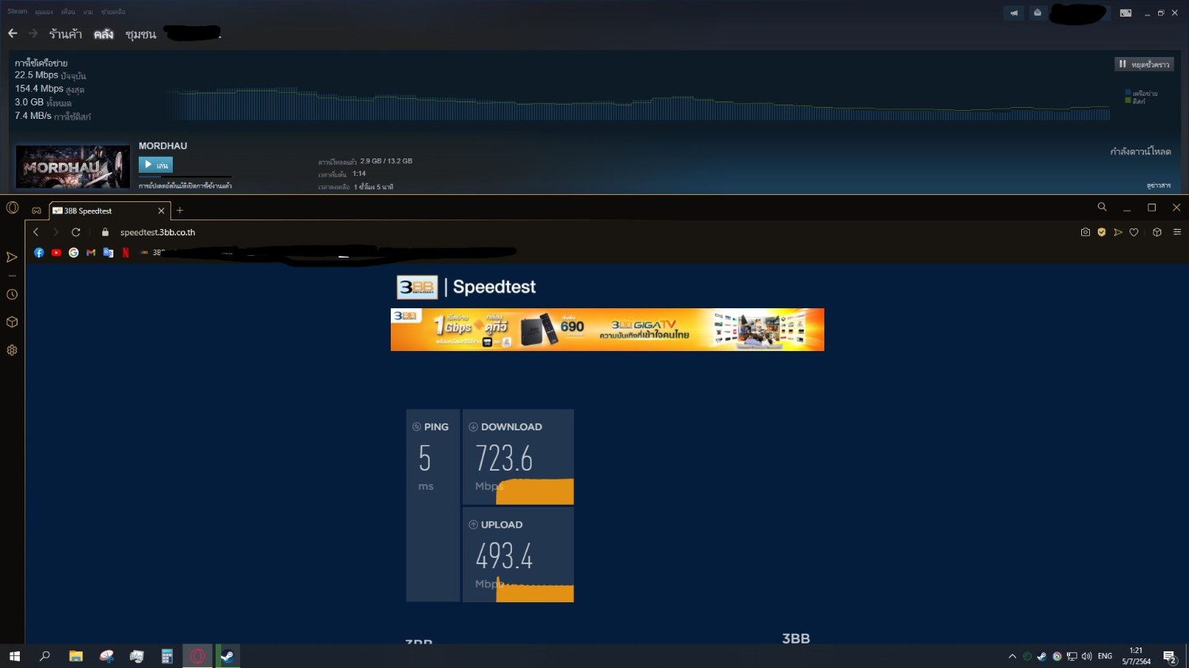This screenshot has width=1189, height=668.
Task: Reload the speedtest page
Action: tap(76, 232)
